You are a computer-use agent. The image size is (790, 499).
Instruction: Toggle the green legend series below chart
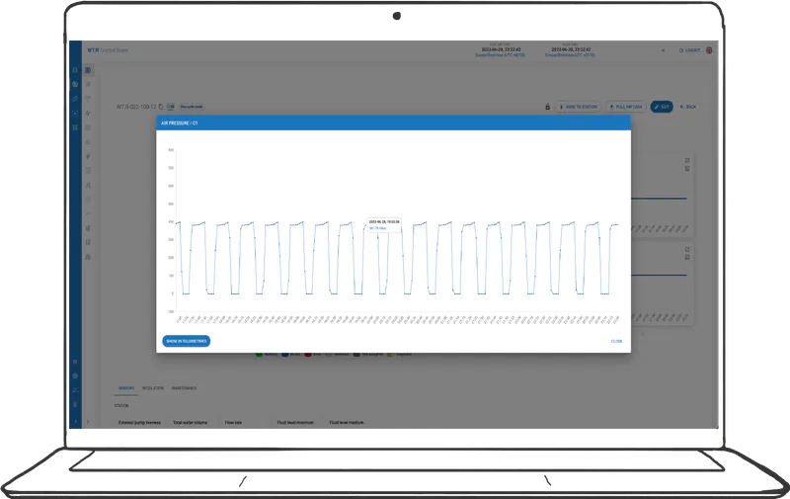point(261,354)
